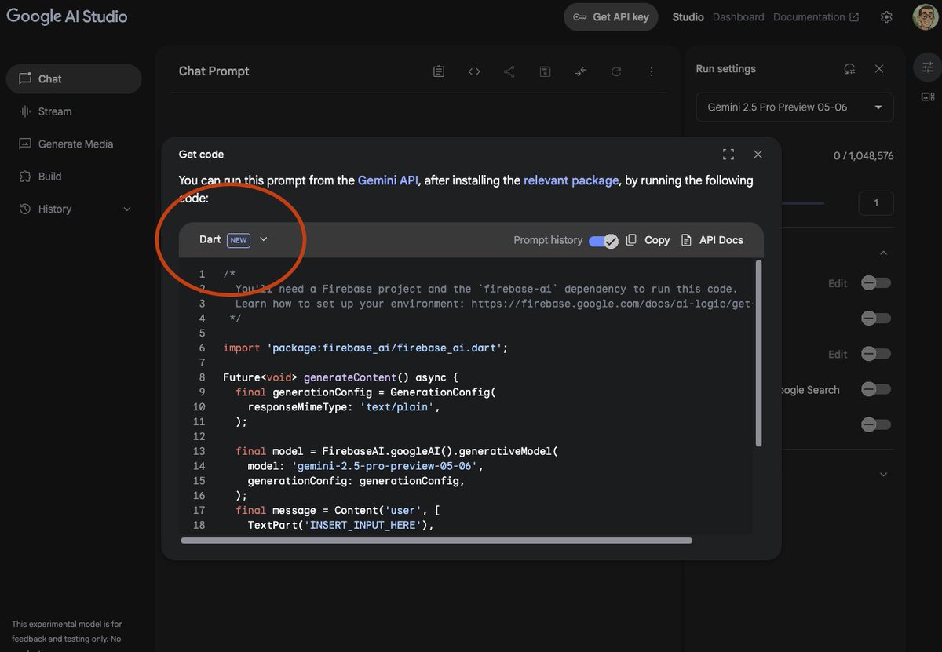Click the Chat Prompt title
Screen dimensions: 942x652
[x=214, y=71]
